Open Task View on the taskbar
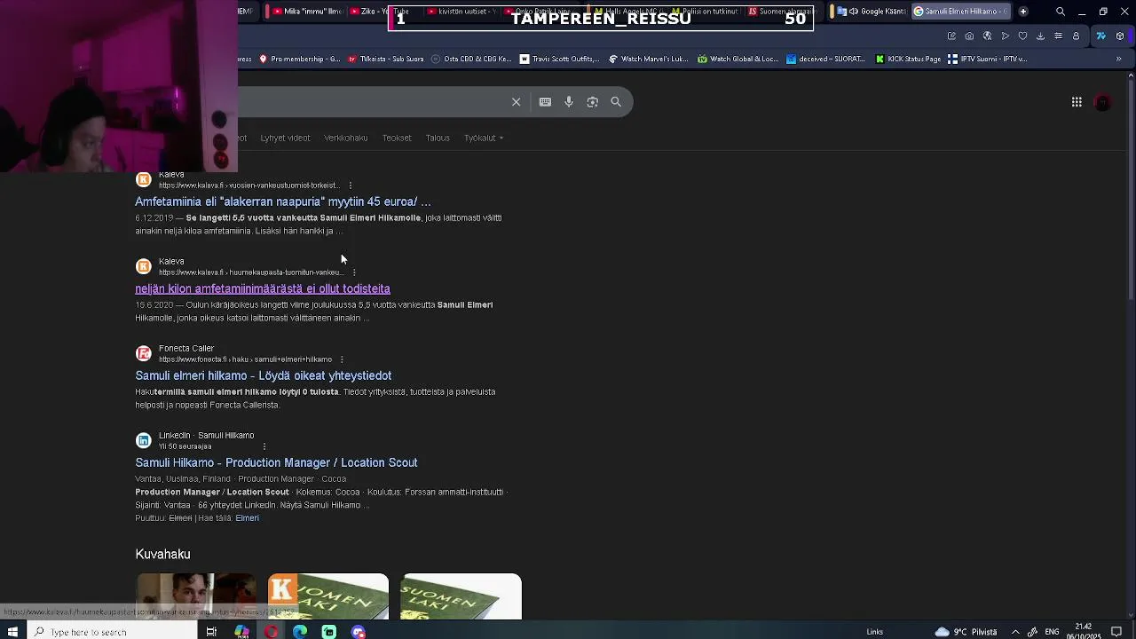The width and height of the screenshot is (1136, 639). 211,632
